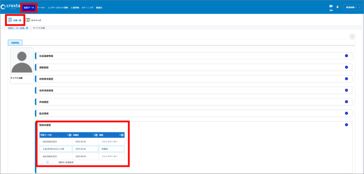The height and width of the screenshot is (174, 364).
Task: Click the circular refresh icon
Action: [352, 37]
